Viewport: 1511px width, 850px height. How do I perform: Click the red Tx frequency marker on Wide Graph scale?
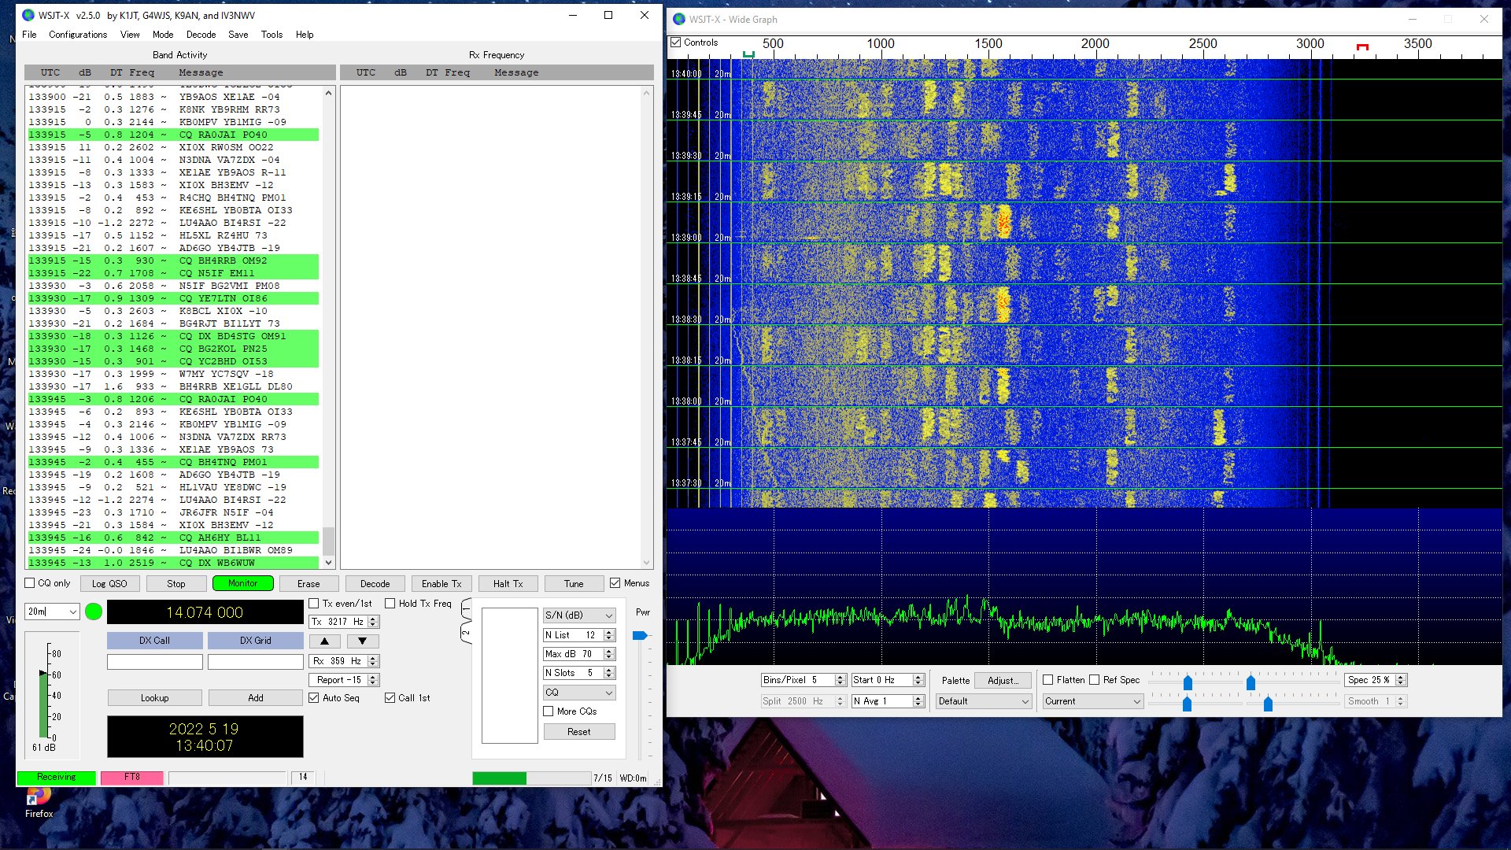pos(1362,47)
